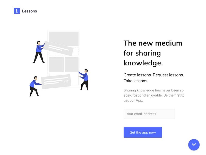Screen dimensions: 206x155
Task: Click the Sharing knowledge has never been paragraph
Action: [x=154, y=95]
